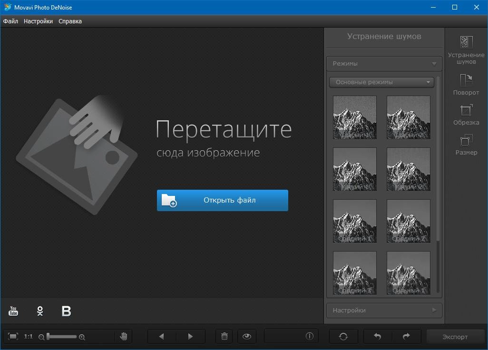Click the Открыть файл button
The image size is (488, 350).
point(223,200)
